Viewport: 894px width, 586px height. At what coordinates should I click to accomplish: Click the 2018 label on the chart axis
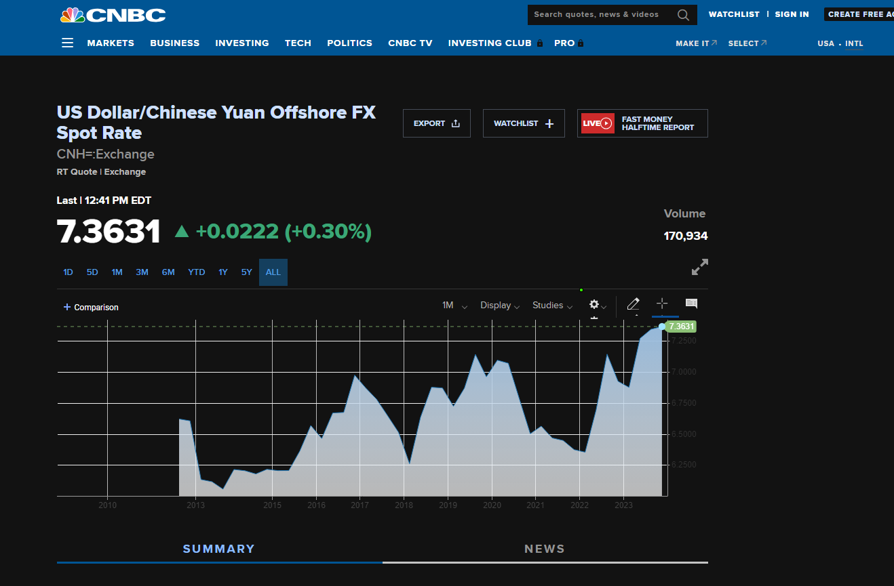pos(404,505)
